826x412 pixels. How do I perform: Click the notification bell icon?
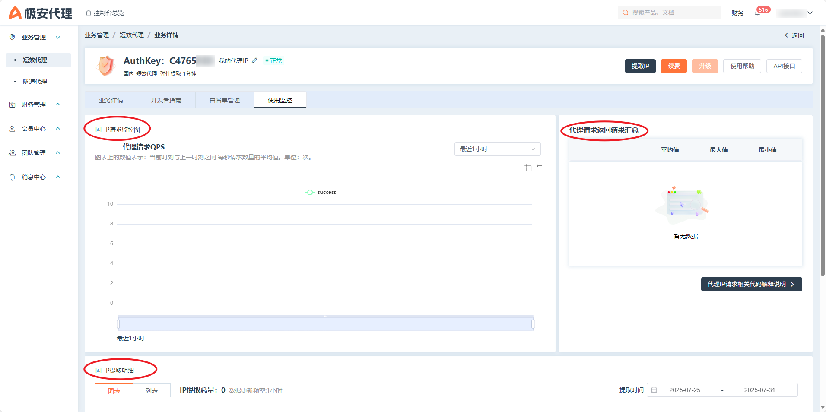click(757, 13)
